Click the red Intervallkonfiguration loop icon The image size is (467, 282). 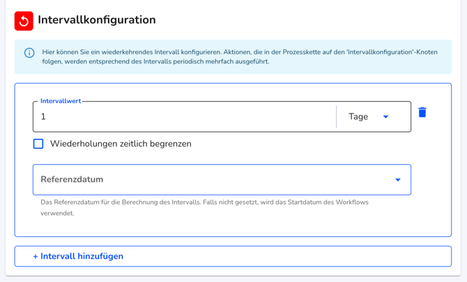click(24, 21)
